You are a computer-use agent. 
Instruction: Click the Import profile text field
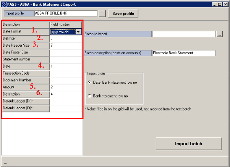(x=66, y=13)
